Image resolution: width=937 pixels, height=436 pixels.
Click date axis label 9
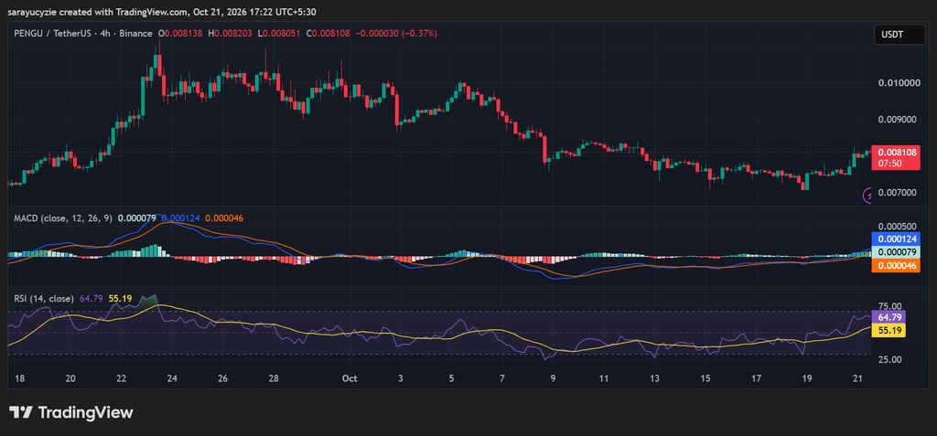[554, 378]
